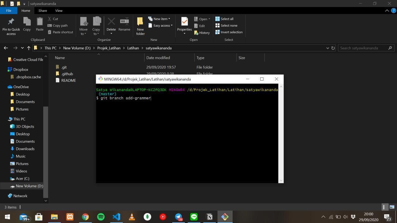Image resolution: width=397 pixels, height=223 pixels.
Task: Open Properties in the ribbon
Action: pos(185,22)
